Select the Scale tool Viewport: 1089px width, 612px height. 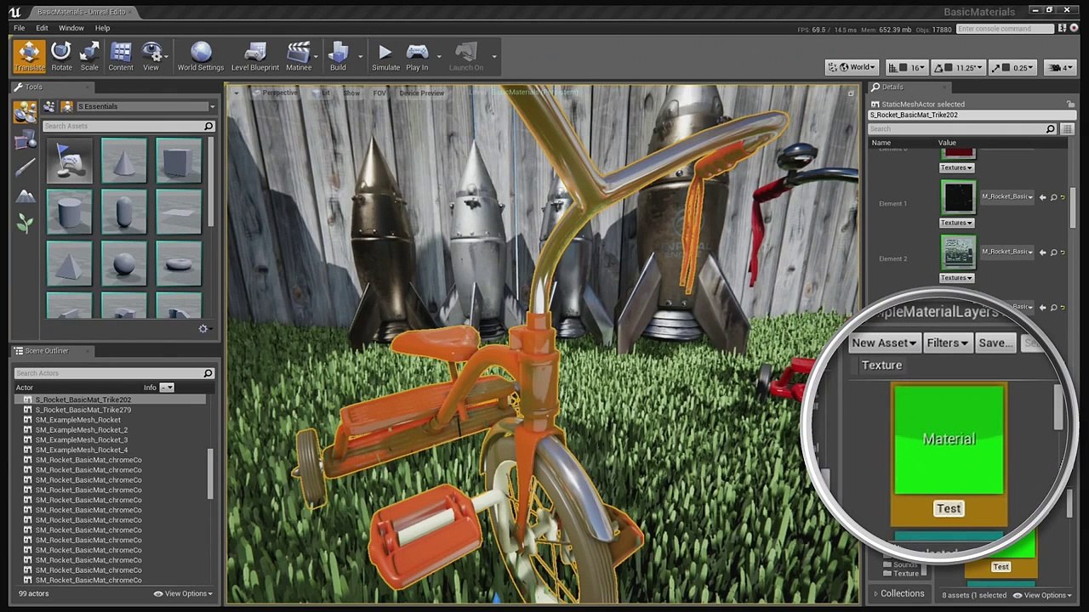click(89, 56)
